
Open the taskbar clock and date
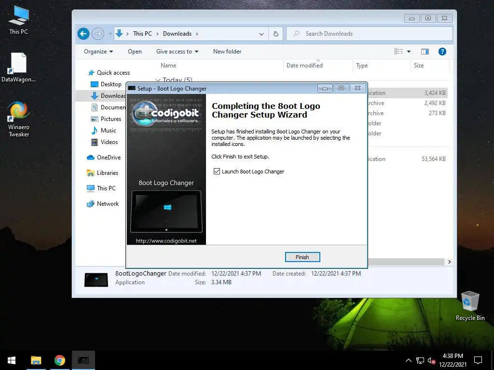click(x=453, y=360)
